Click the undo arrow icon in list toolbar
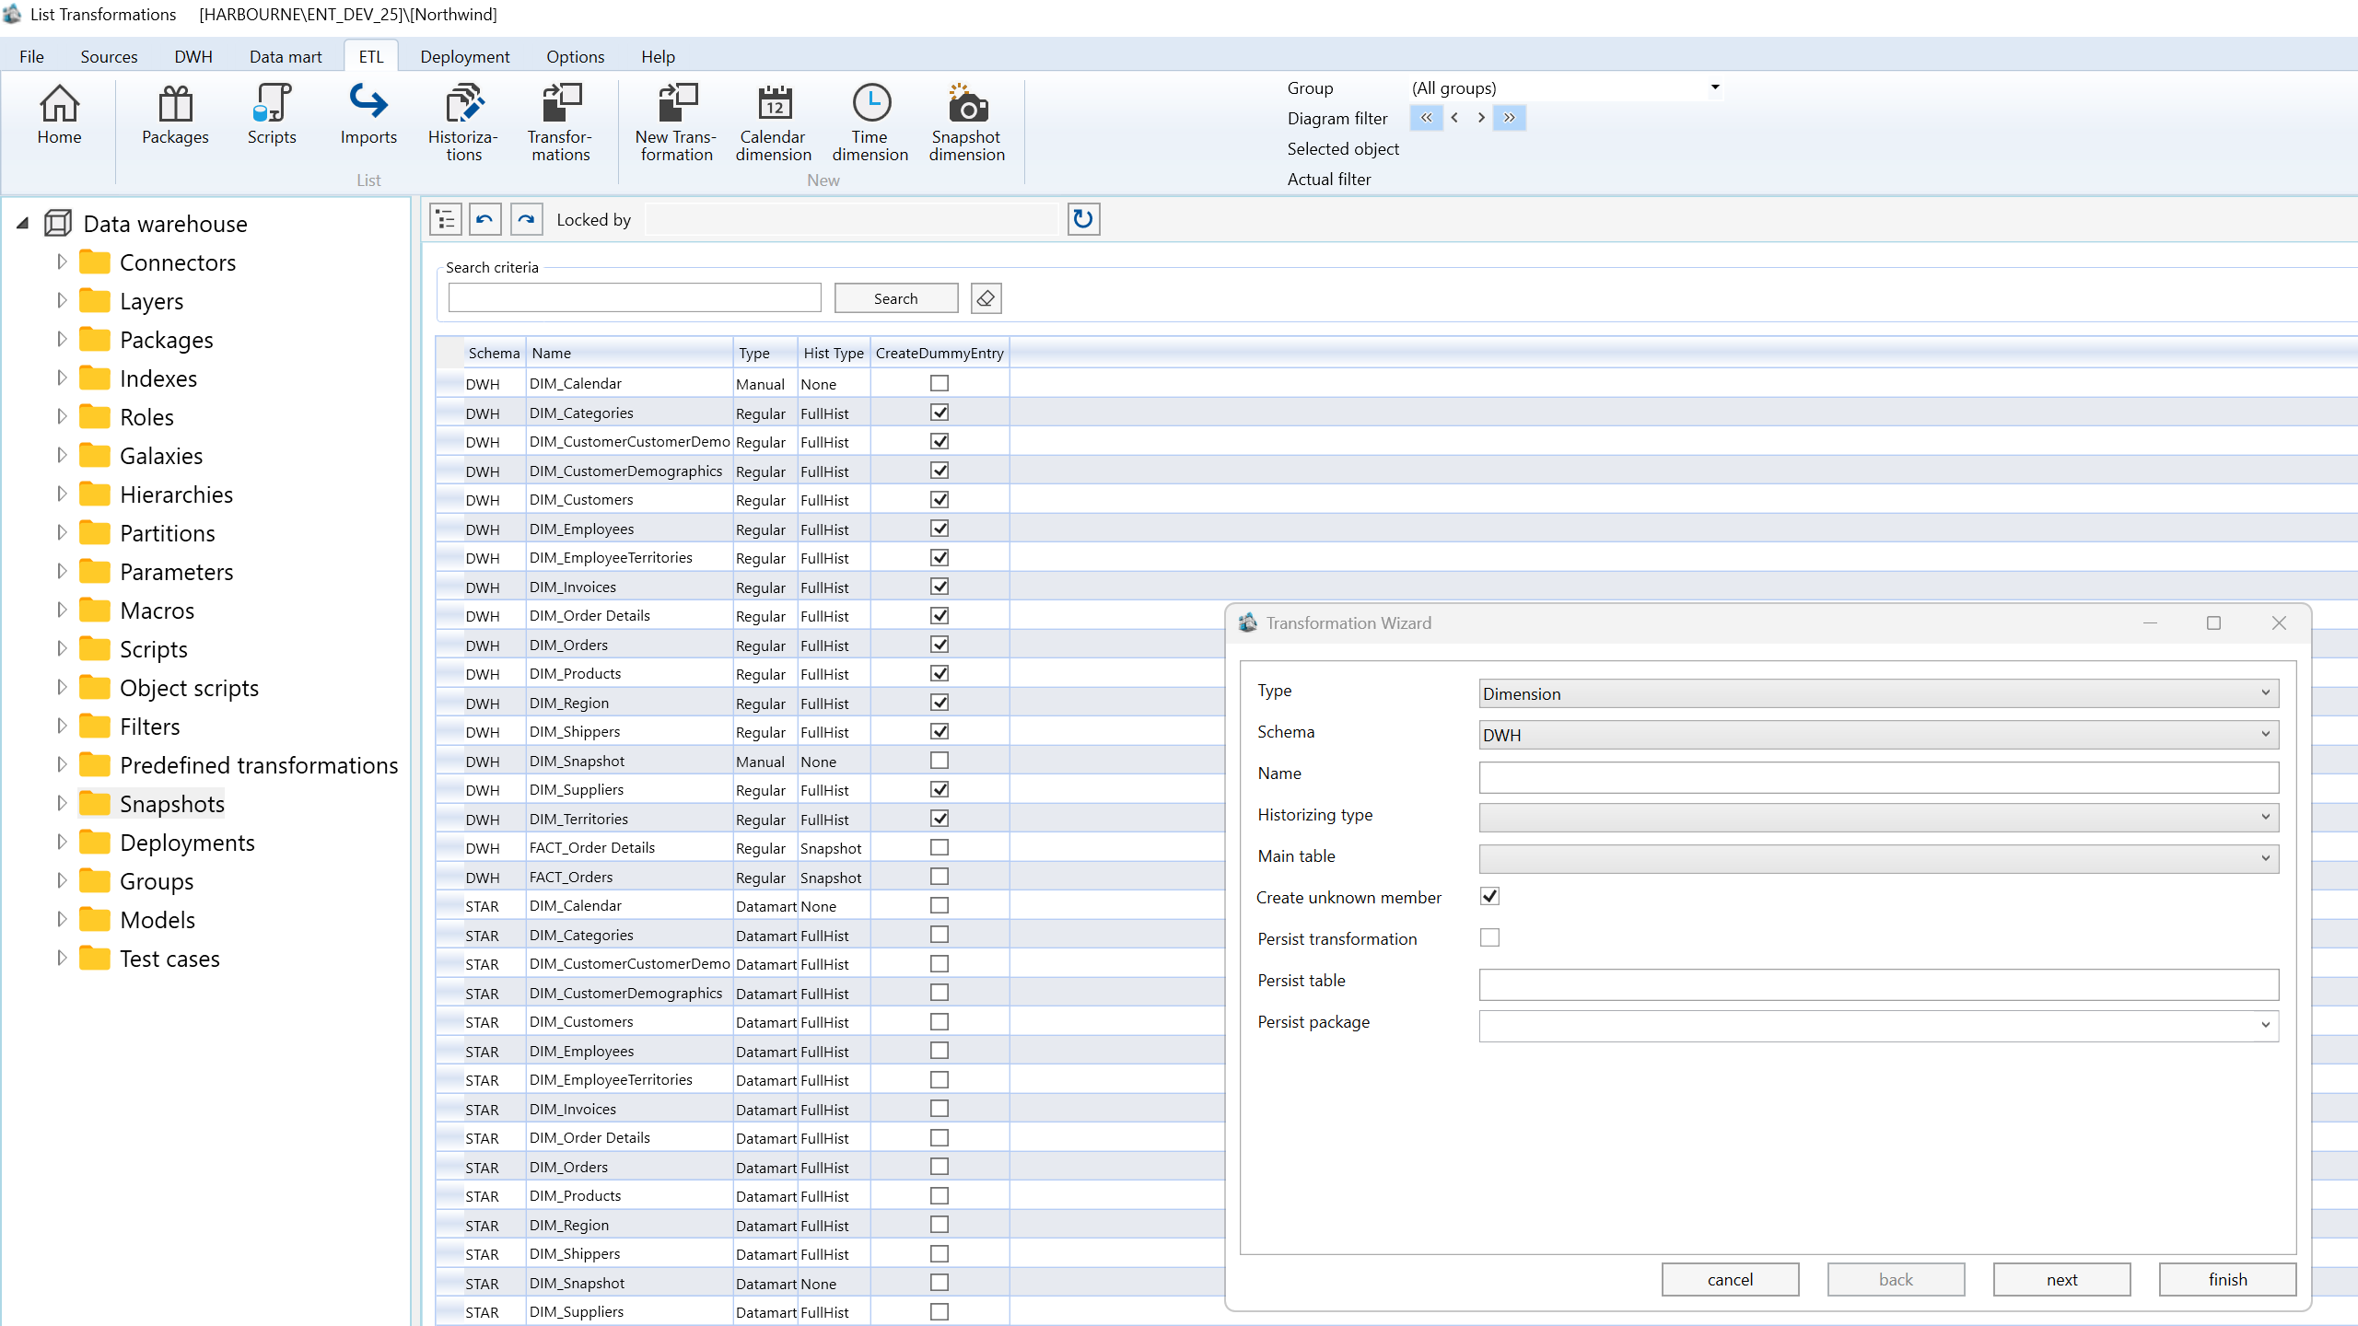The width and height of the screenshot is (2358, 1326). pos(485,219)
